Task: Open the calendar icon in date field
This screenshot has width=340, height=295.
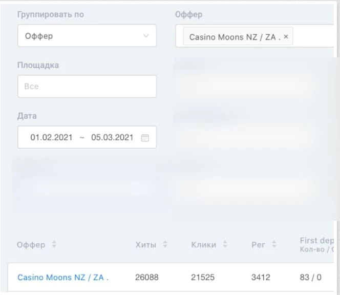Action: point(145,138)
